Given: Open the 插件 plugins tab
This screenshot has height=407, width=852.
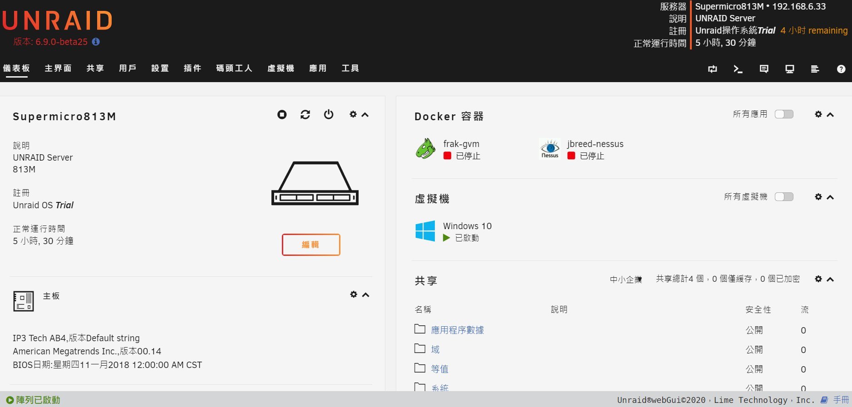Looking at the screenshot, I should coord(192,68).
